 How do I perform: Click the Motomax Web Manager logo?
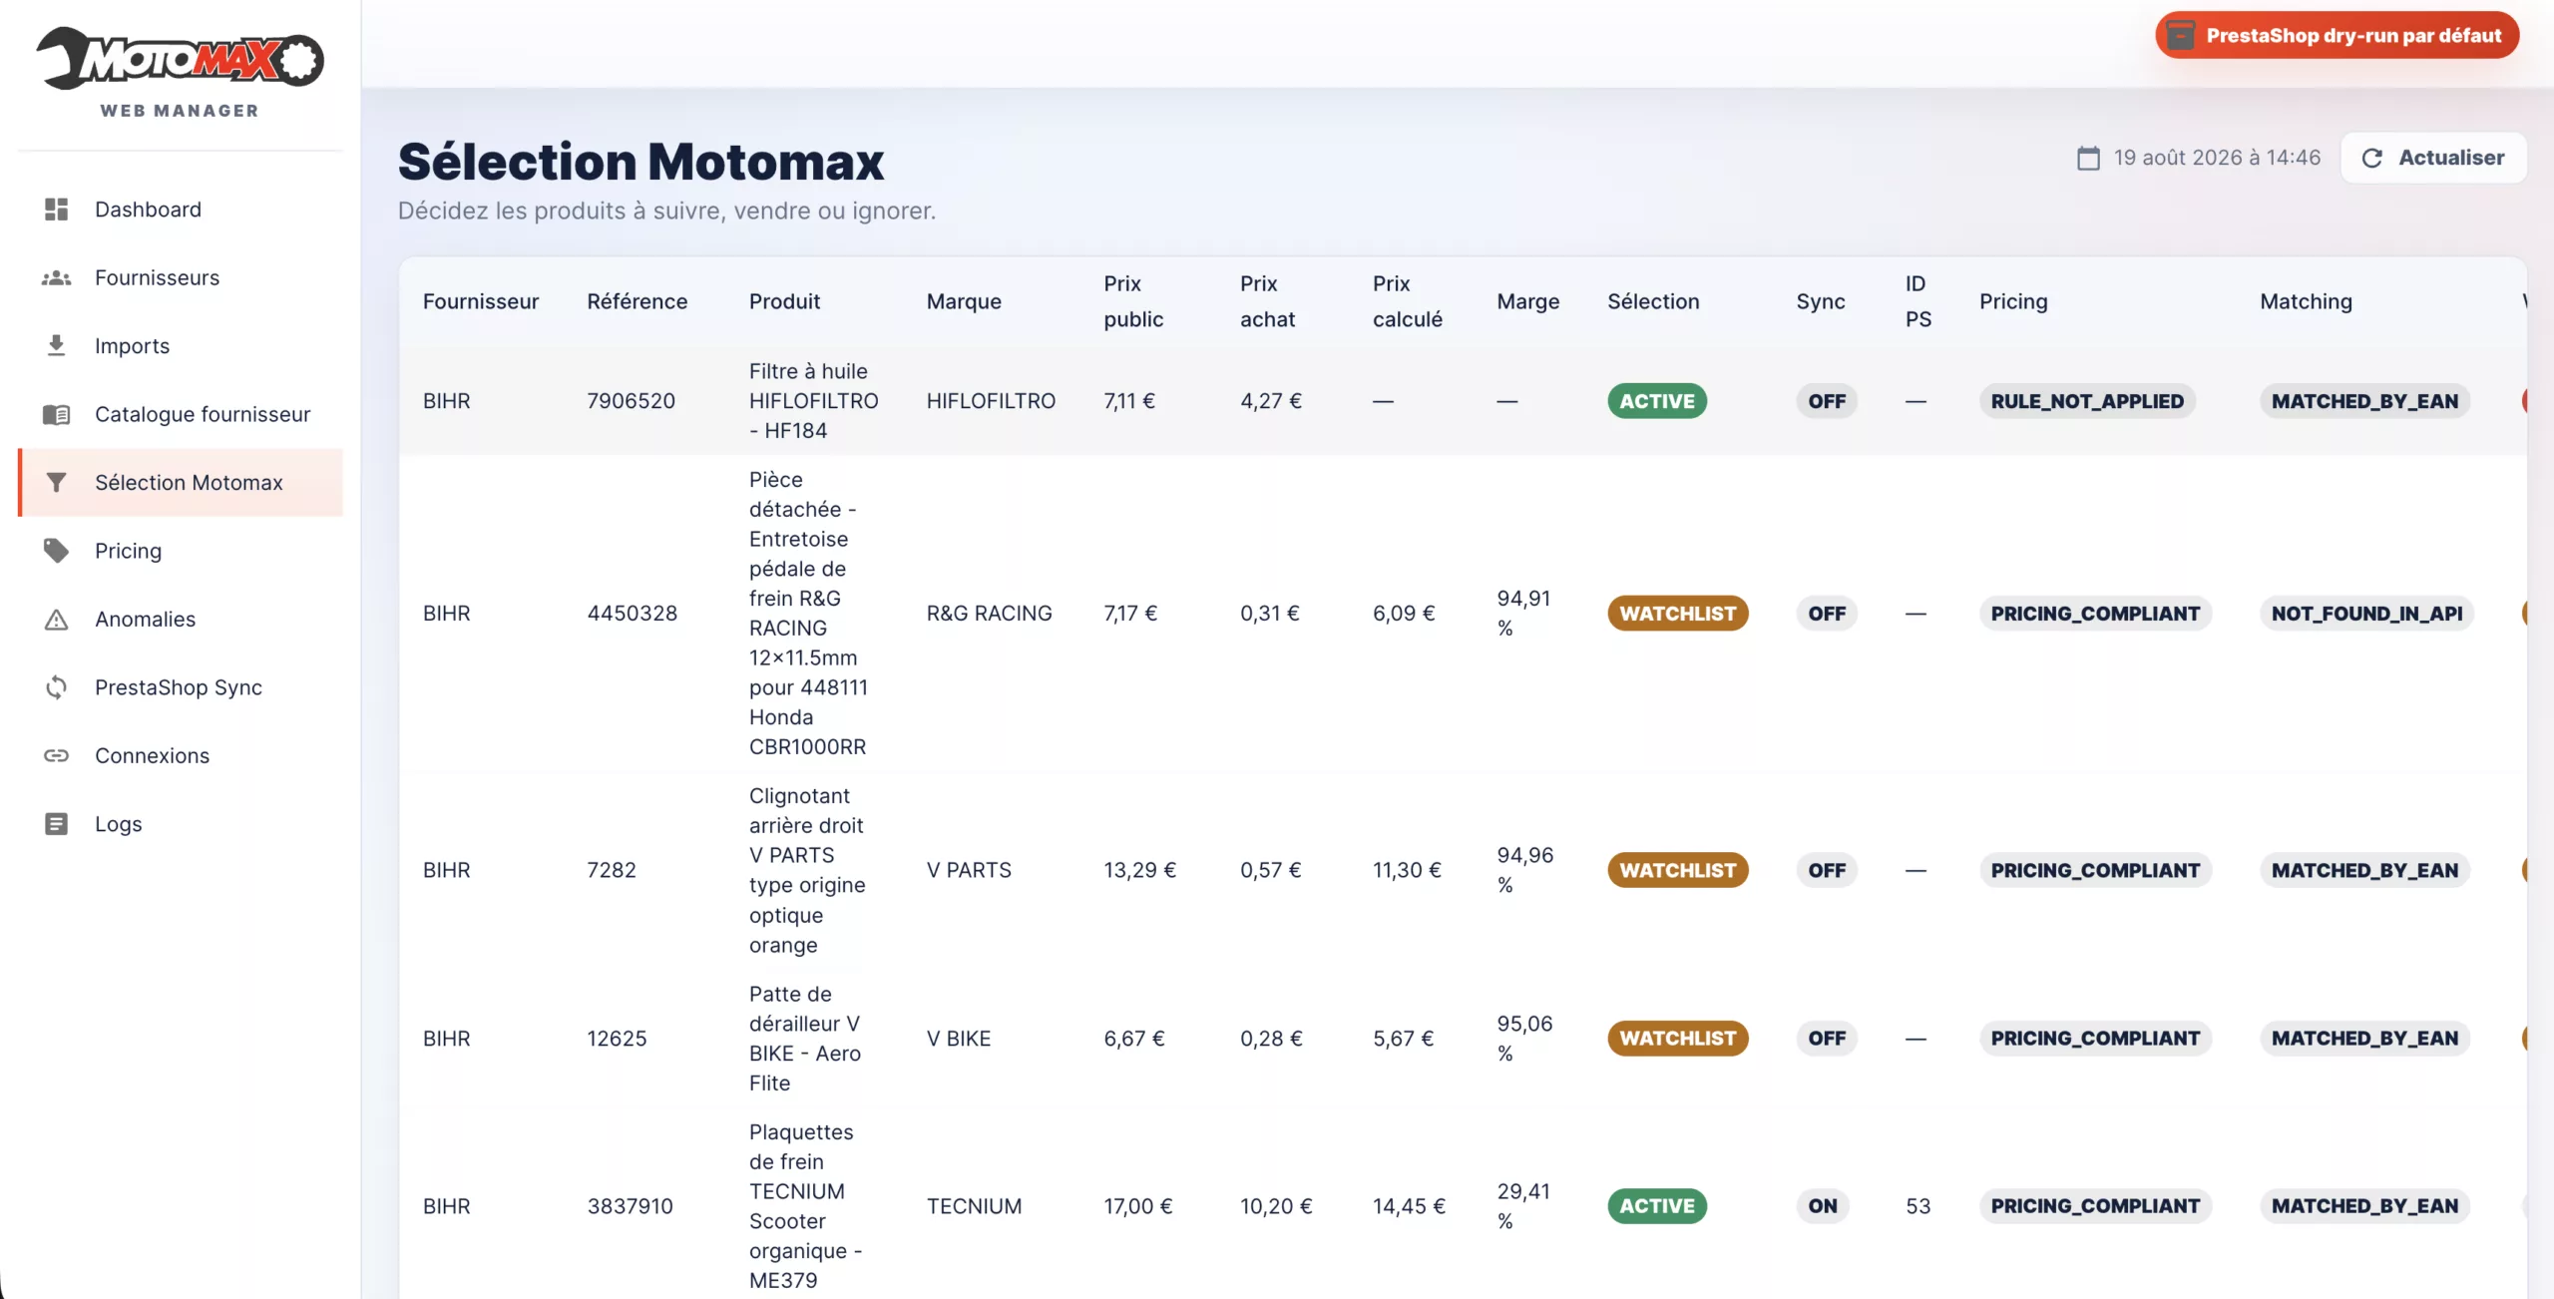pos(180,72)
